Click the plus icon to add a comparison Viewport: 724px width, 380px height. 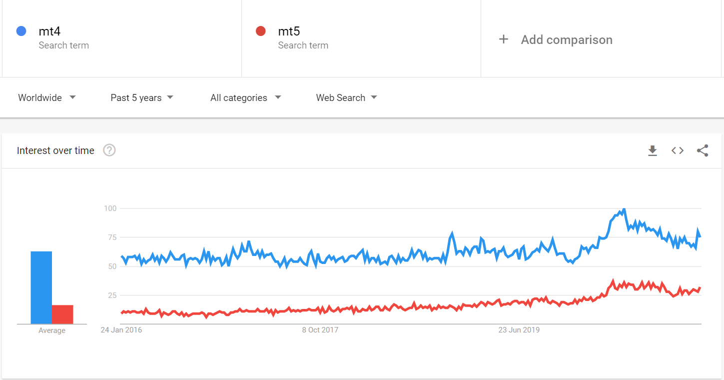click(504, 39)
